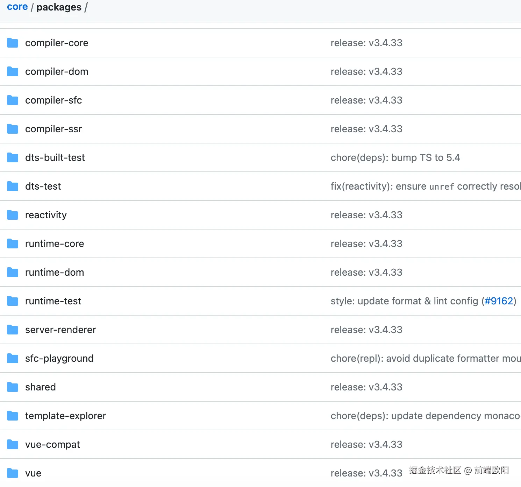
Task: Open the vue directory link
Action: point(33,473)
